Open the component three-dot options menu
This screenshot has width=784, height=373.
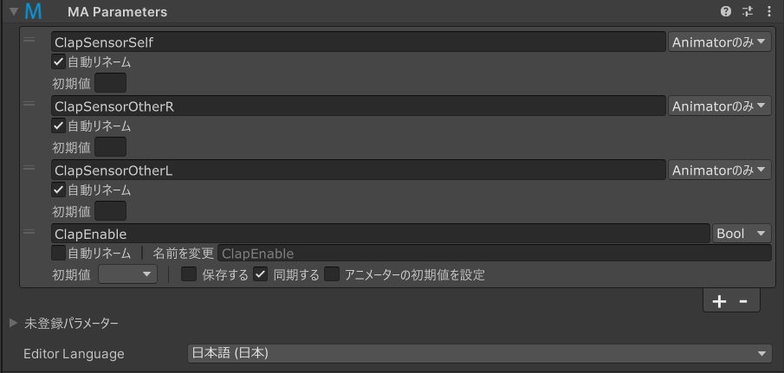point(769,11)
